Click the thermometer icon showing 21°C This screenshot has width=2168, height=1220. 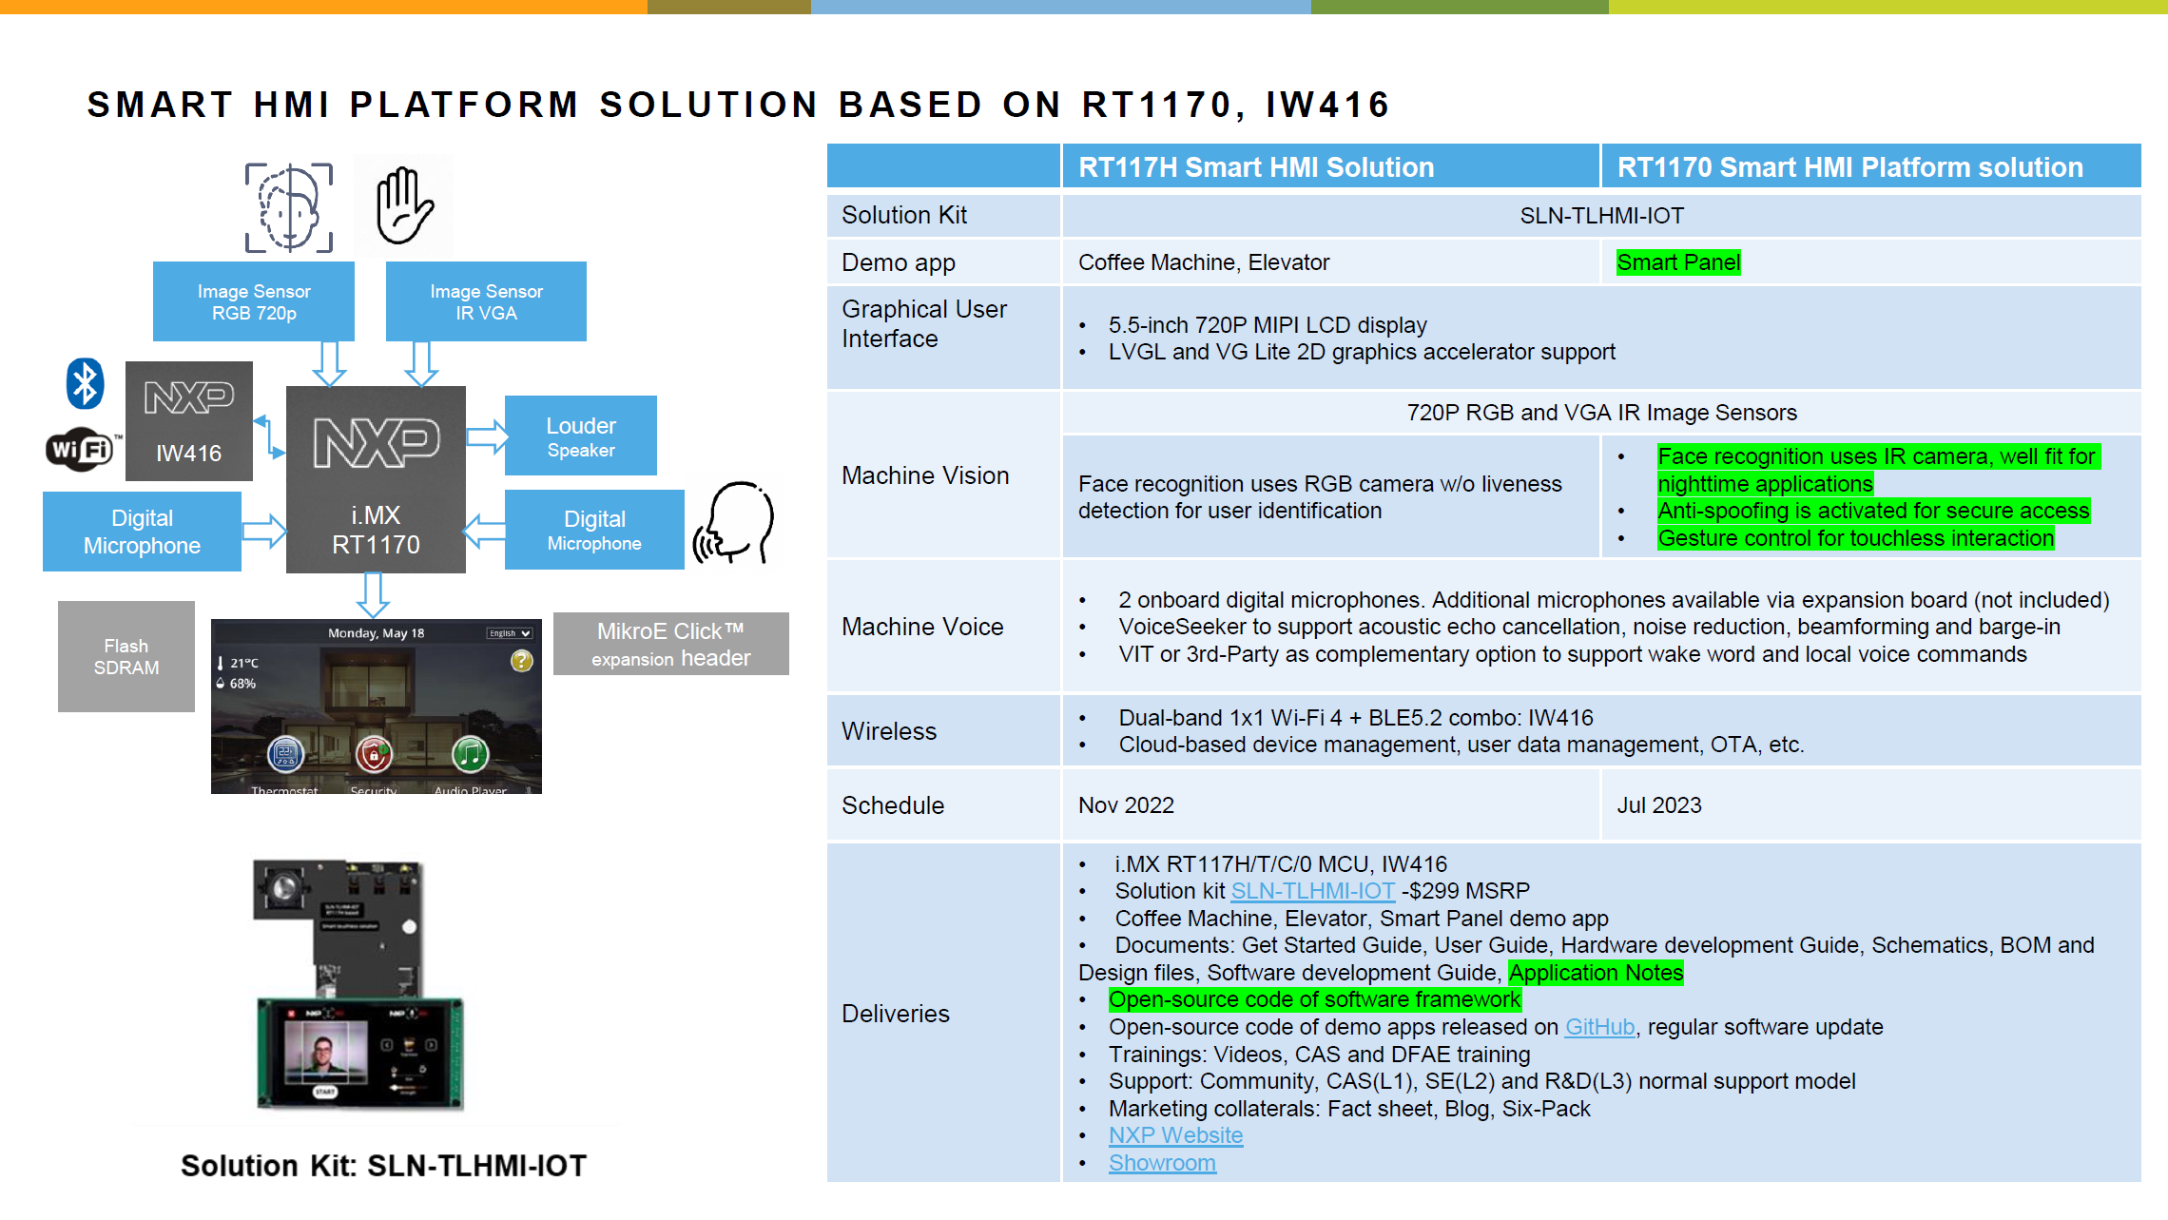tap(221, 663)
